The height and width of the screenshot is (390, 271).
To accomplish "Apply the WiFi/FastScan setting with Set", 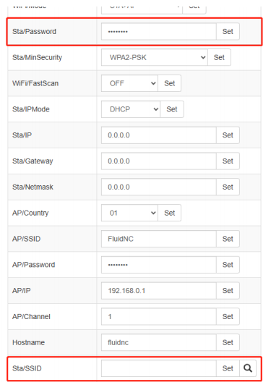I will pyautogui.click(x=169, y=83).
